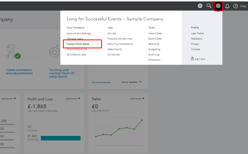
Task: Click the Connect accounts link
Action: [x=101, y=82]
